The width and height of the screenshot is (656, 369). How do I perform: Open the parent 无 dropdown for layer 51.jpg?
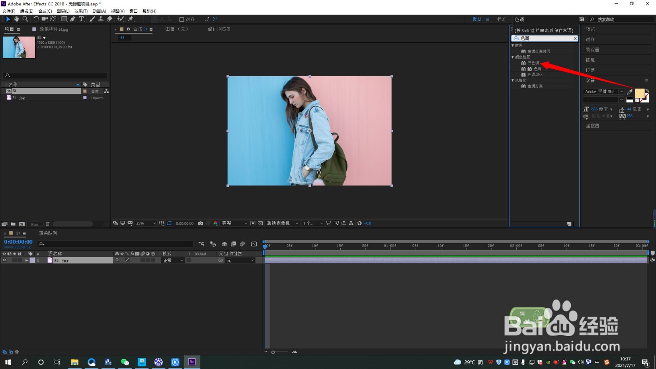click(240, 260)
